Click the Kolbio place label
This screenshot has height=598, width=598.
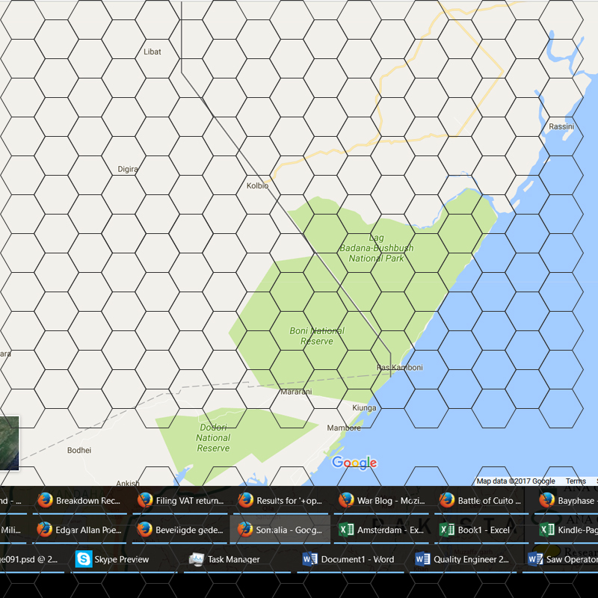(x=257, y=185)
